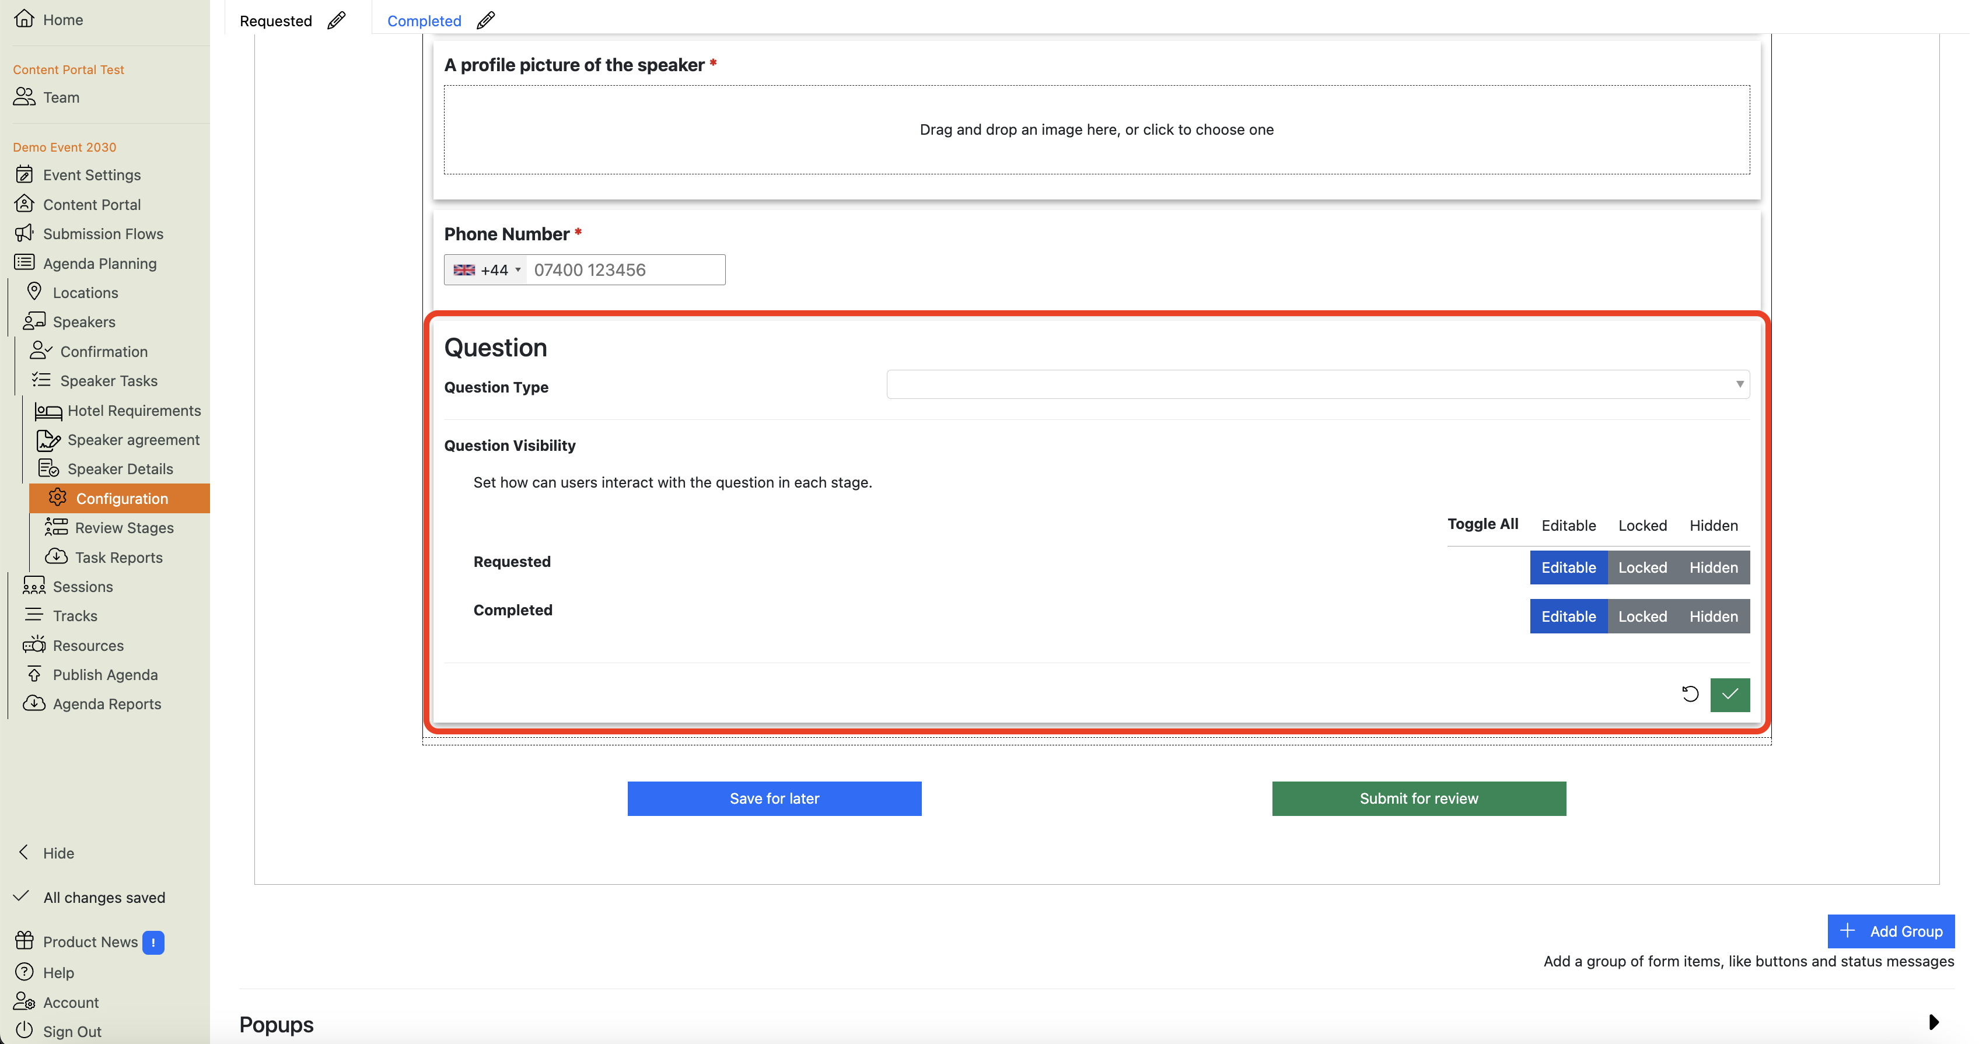1979x1044 pixels.
Task: Click the Agenda Planning list icon
Action: 25,262
